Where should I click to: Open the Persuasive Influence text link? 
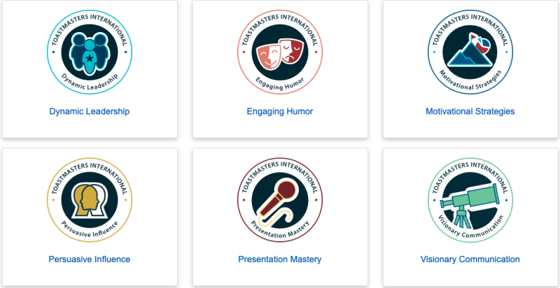click(90, 259)
